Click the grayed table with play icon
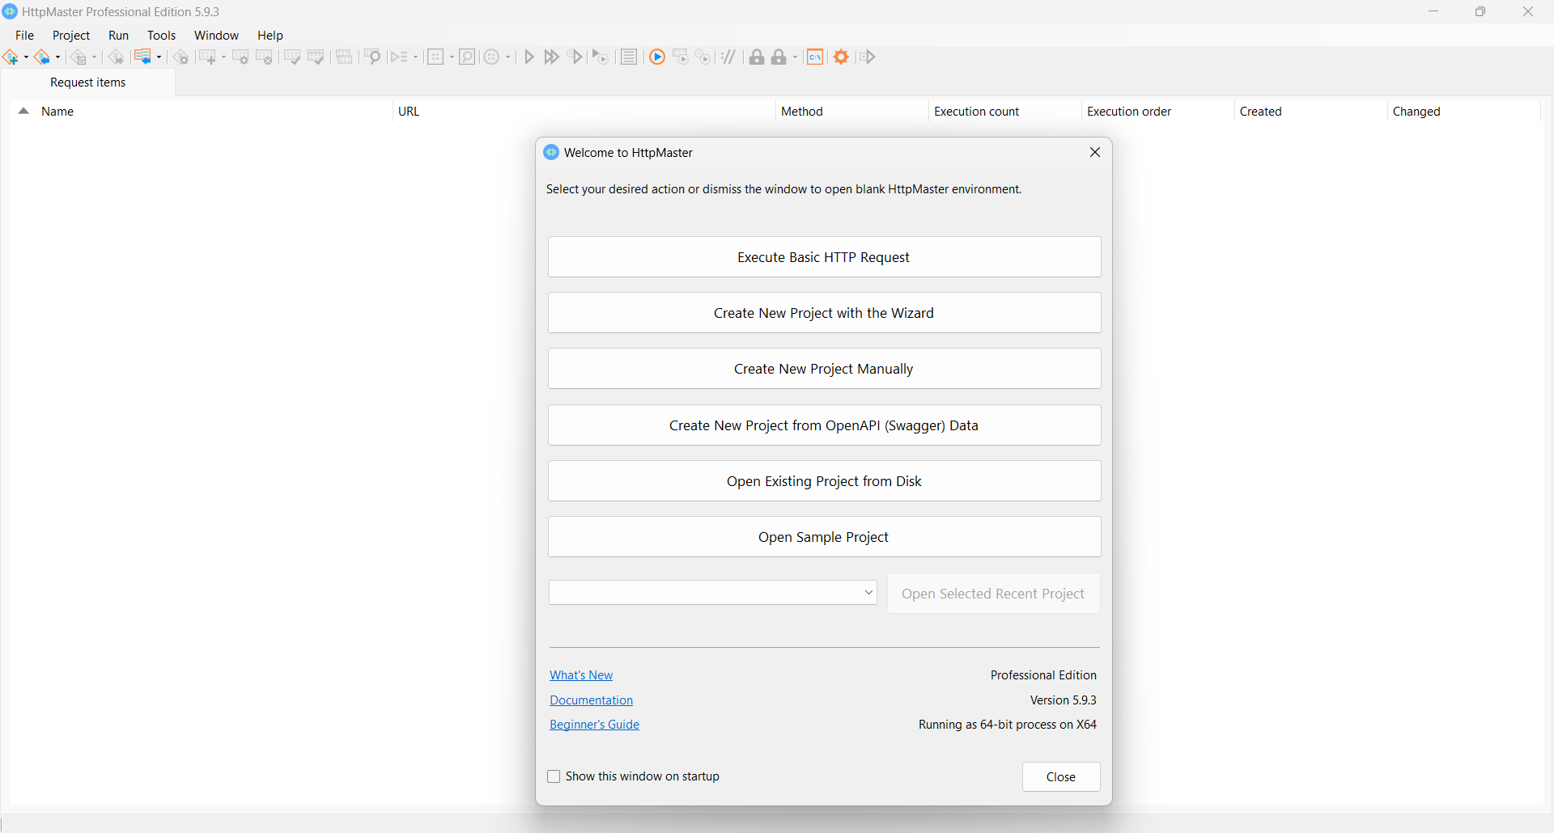 point(680,57)
